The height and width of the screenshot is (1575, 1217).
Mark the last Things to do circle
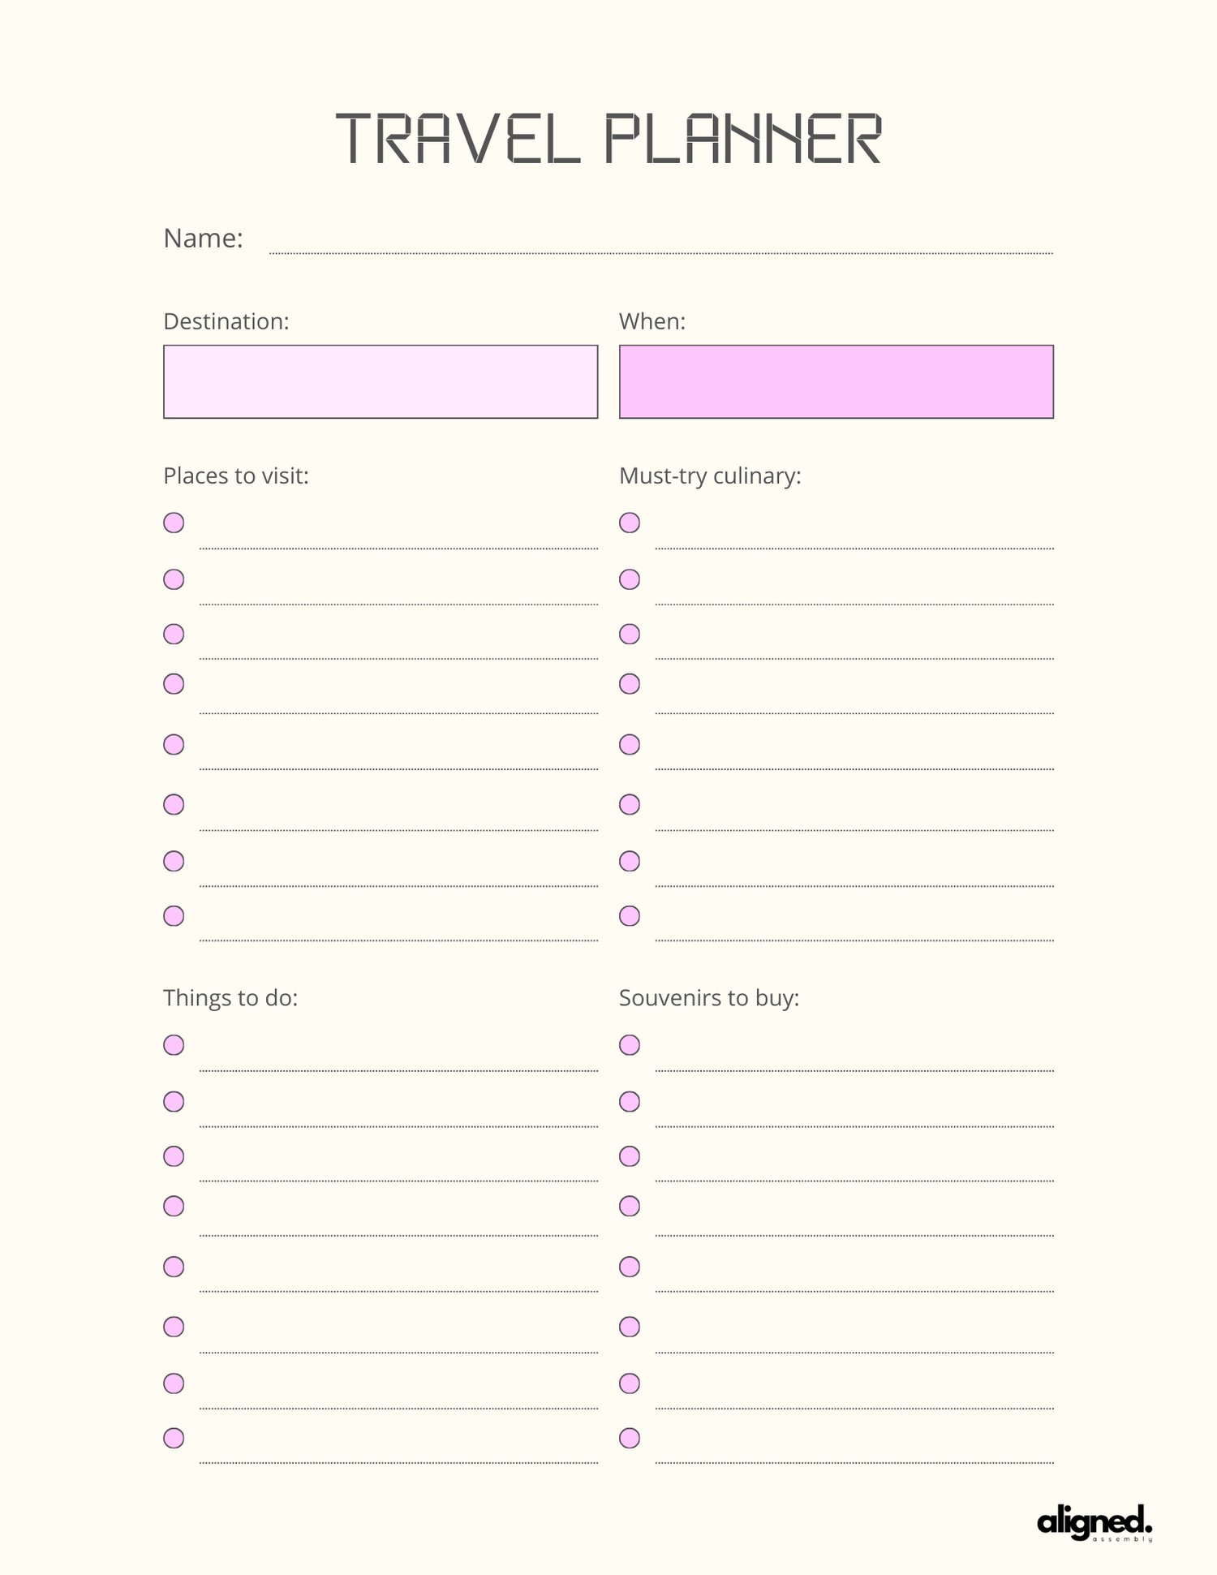174,1439
